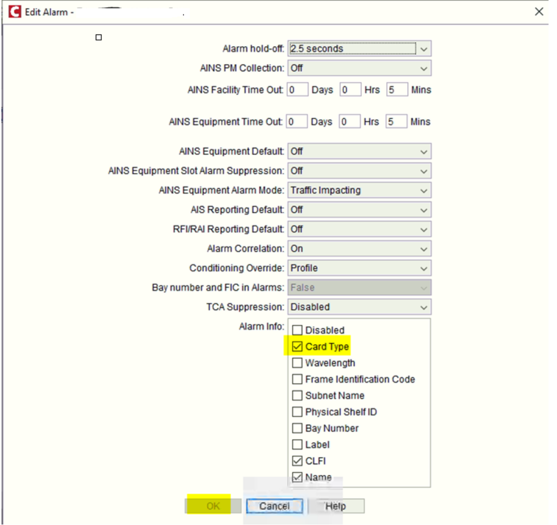Check the Physical Shelf ID option
Screen dimensions: 557x525
click(297, 412)
